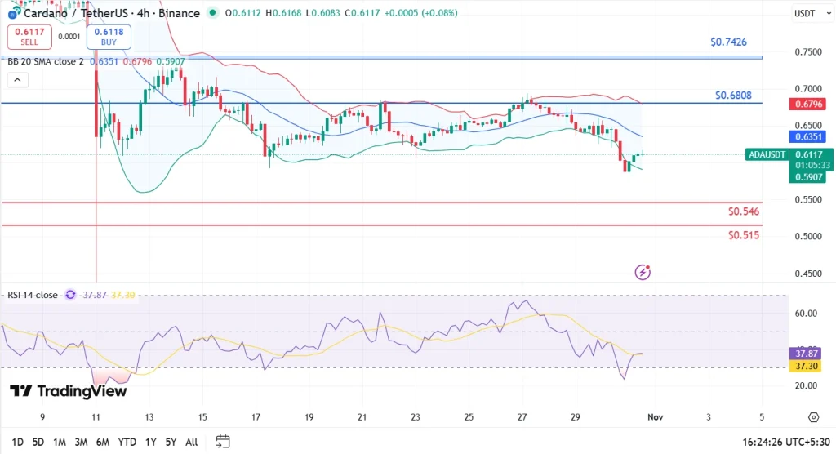Screen dimensions: 836x454
Task: Click the ADAUSDT current price label
Action: [x=767, y=154]
